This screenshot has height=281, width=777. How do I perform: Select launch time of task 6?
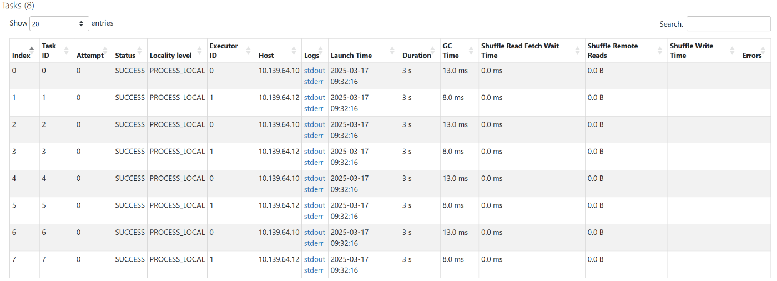350,238
